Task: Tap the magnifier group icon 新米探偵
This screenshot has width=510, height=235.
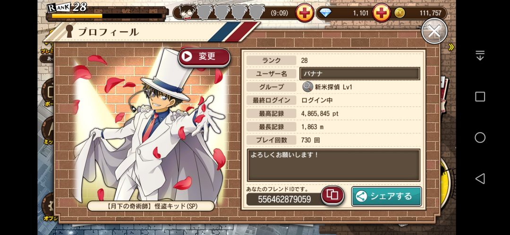Action: pyautogui.click(x=307, y=87)
